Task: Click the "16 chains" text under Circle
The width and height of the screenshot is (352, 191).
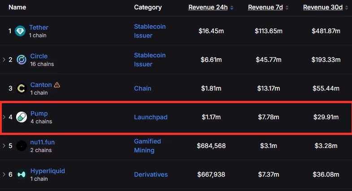Action: [42, 64]
